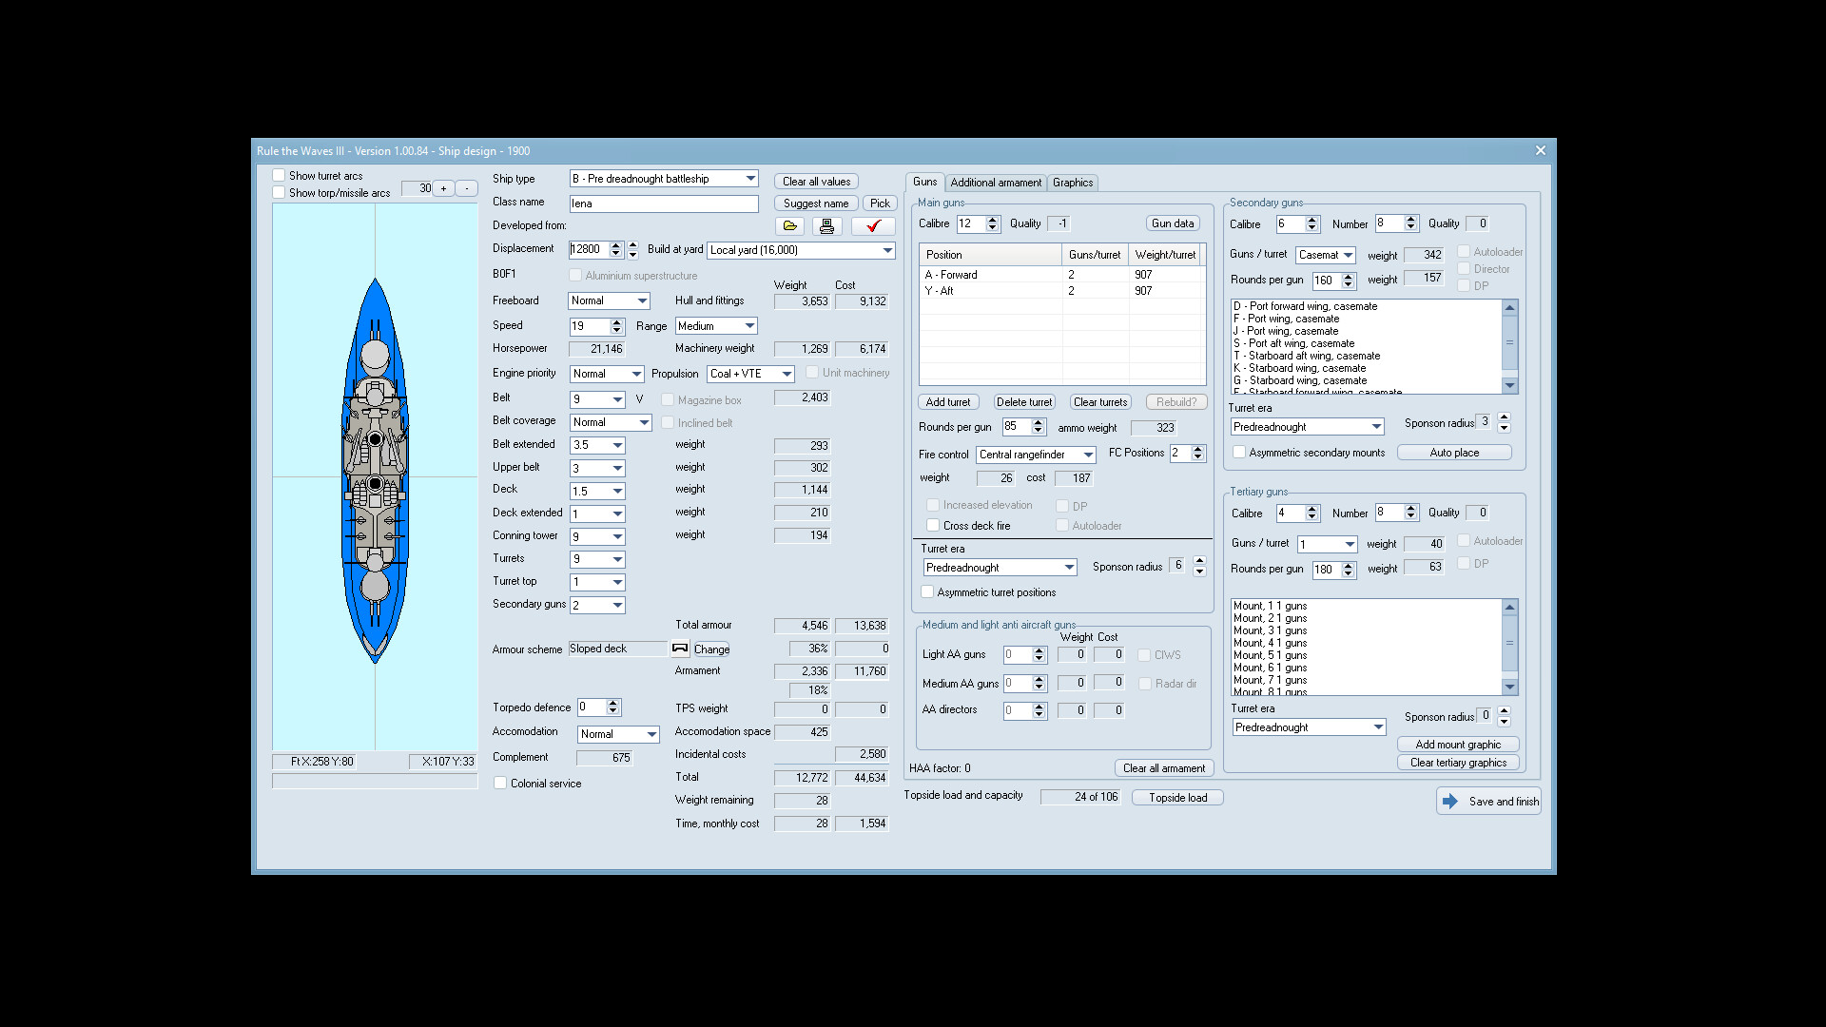Switch to the Additional armament tab
This screenshot has height=1027, width=1826.
pyautogui.click(x=996, y=183)
